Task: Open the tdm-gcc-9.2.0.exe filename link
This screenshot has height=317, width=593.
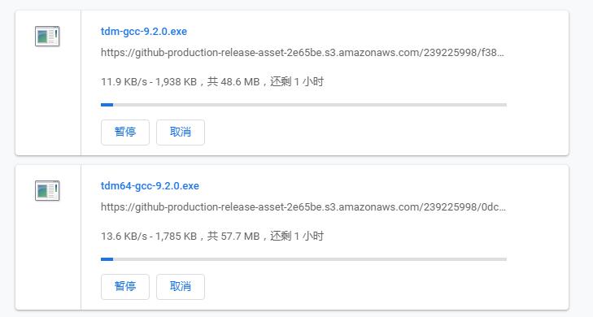Action: [x=144, y=32]
